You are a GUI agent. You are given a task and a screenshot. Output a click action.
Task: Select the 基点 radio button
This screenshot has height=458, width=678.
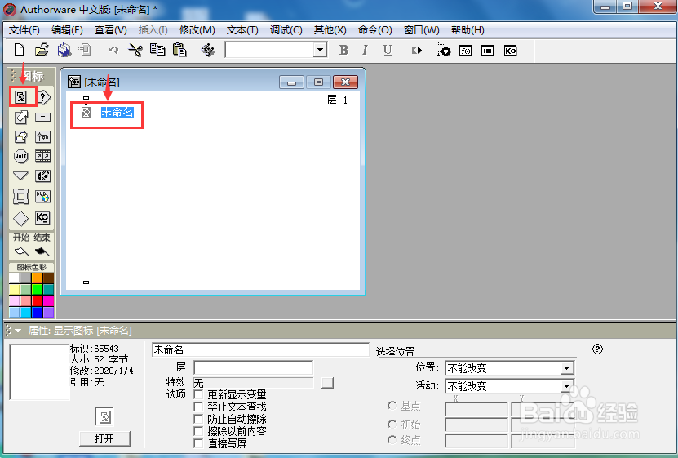click(392, 406)
